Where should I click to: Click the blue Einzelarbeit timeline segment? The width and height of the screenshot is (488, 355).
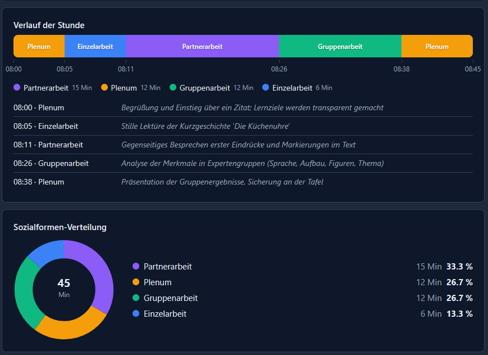(95, 47)
